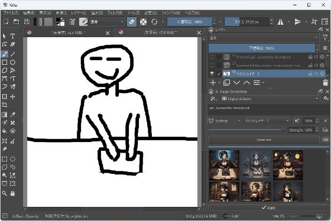Screen dimensions: 331x221
Task: Open the reload brush preset dropdown arrow
Action: click(163, 22)
